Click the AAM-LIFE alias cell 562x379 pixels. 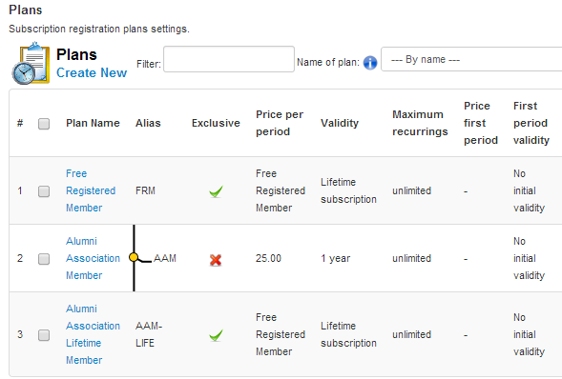149,334
